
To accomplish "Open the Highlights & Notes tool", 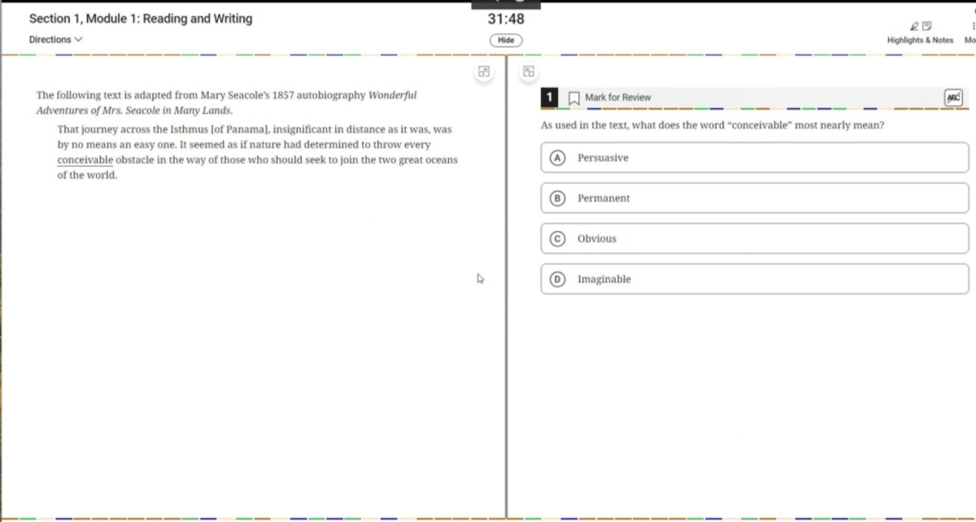I will point(920,27).
